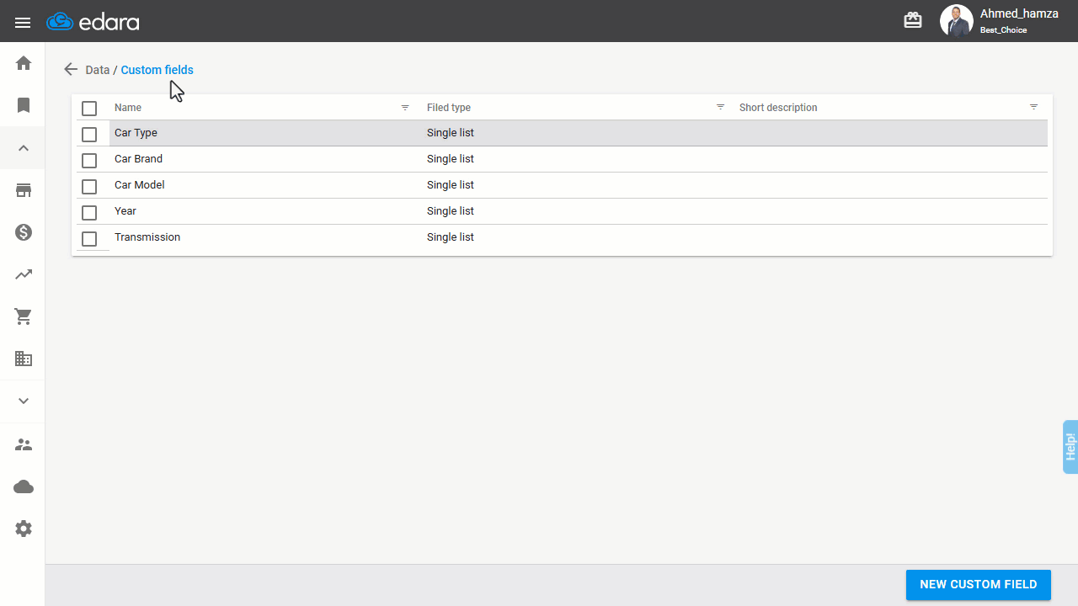Viewport: 1078px width, 606px height.
Task: Check the Transmission row checkbox
Action: pos(89,239)
